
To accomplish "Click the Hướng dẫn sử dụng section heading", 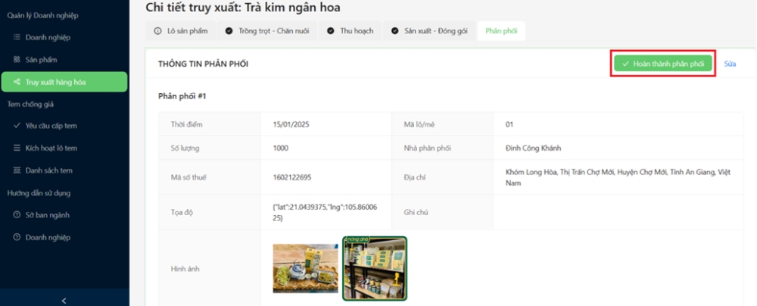I will point(39,193).
